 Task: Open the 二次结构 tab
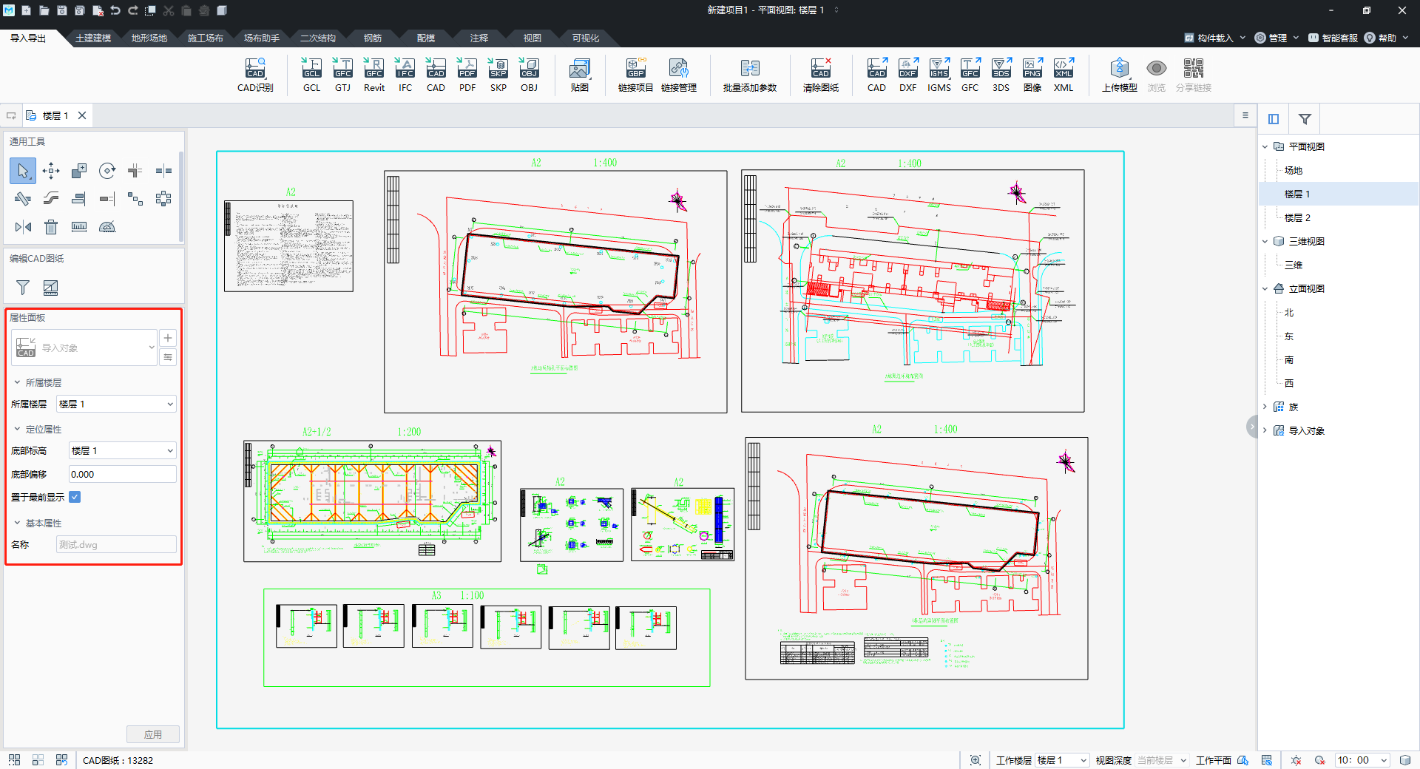point(318,38)
